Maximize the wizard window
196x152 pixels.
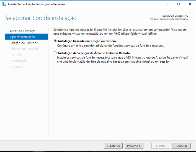[x=179, y=4]
